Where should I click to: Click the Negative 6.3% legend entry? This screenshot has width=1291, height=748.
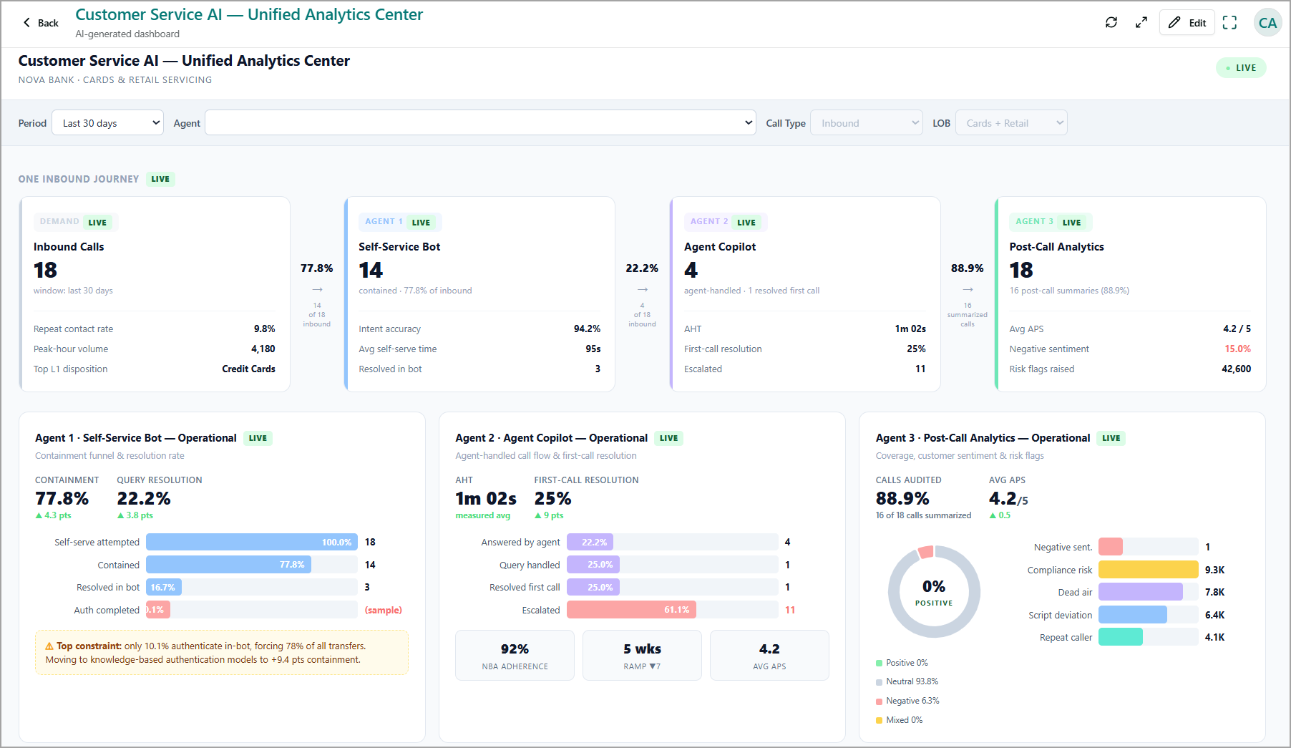tap(907, 701)
